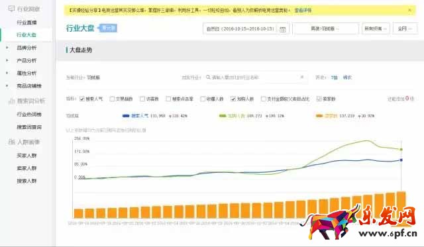Image resolution: width=424 pixels, height=247 pixels.
Task: Click the blue line endpoint marker on chart
Action: coord(401,160)
